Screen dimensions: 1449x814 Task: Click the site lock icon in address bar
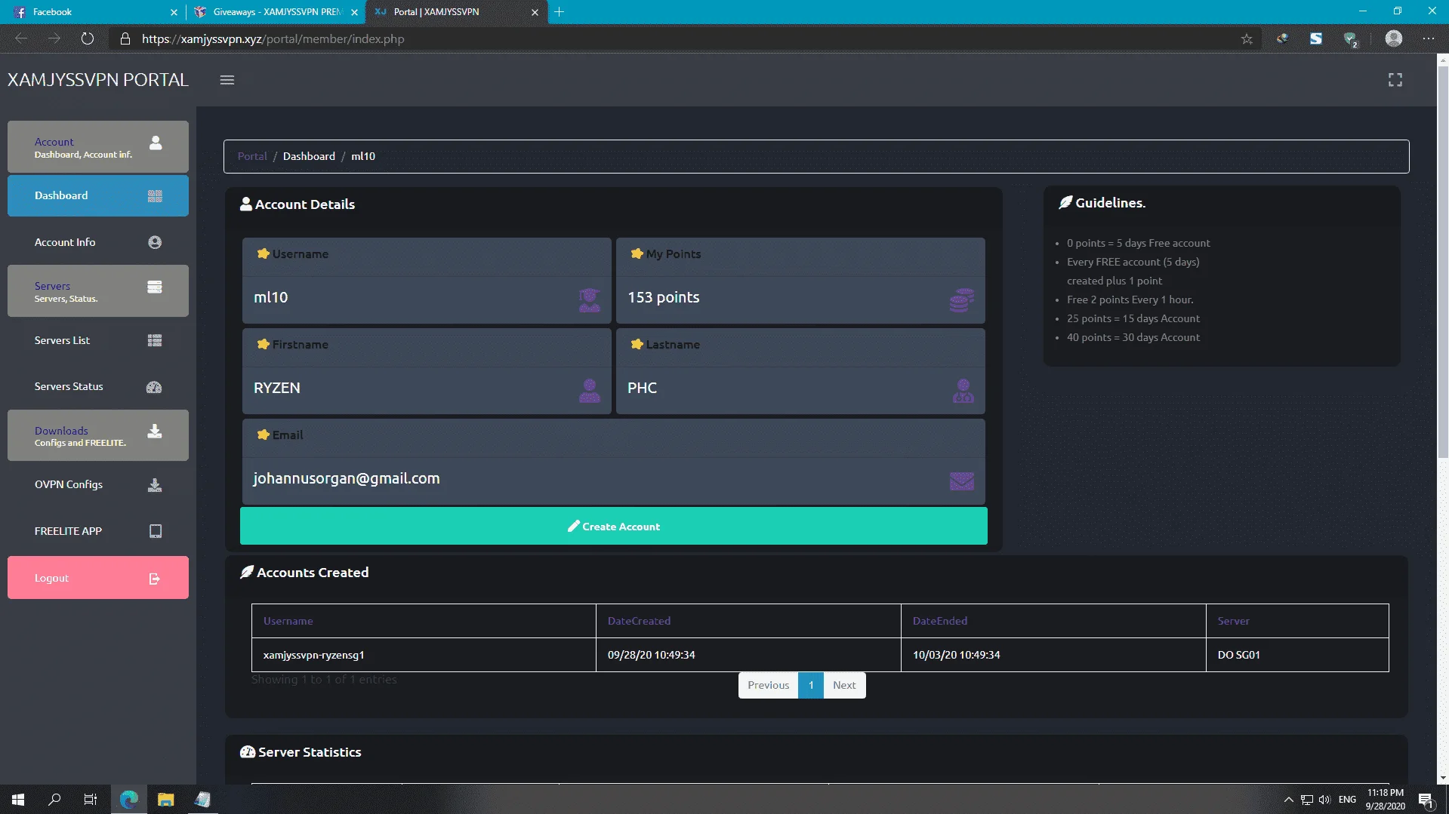click(125, 38)
